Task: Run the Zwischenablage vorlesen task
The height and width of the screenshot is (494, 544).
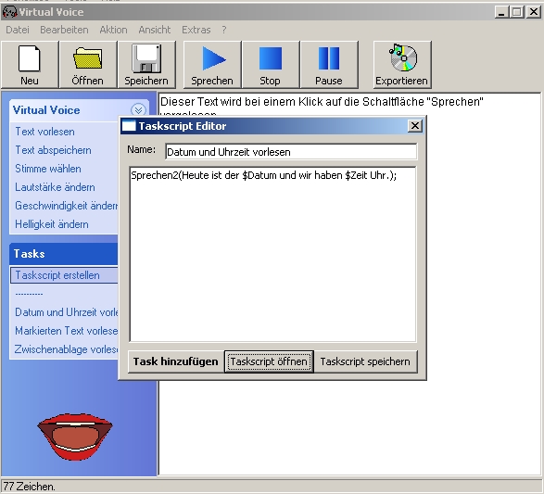Action: tap(67, 349)
